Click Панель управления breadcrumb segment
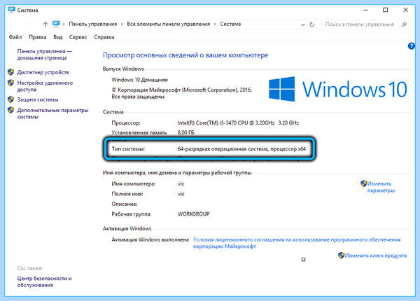The height and width of the screenshot is (301, 420). (x=93, y=24)
